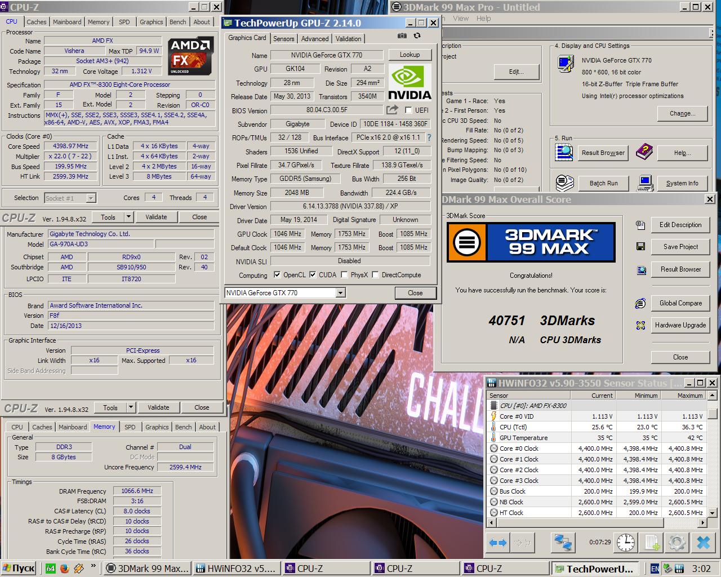
Task: Click the Firefox quick launch icon in taskbar
Action: (64, 568)
